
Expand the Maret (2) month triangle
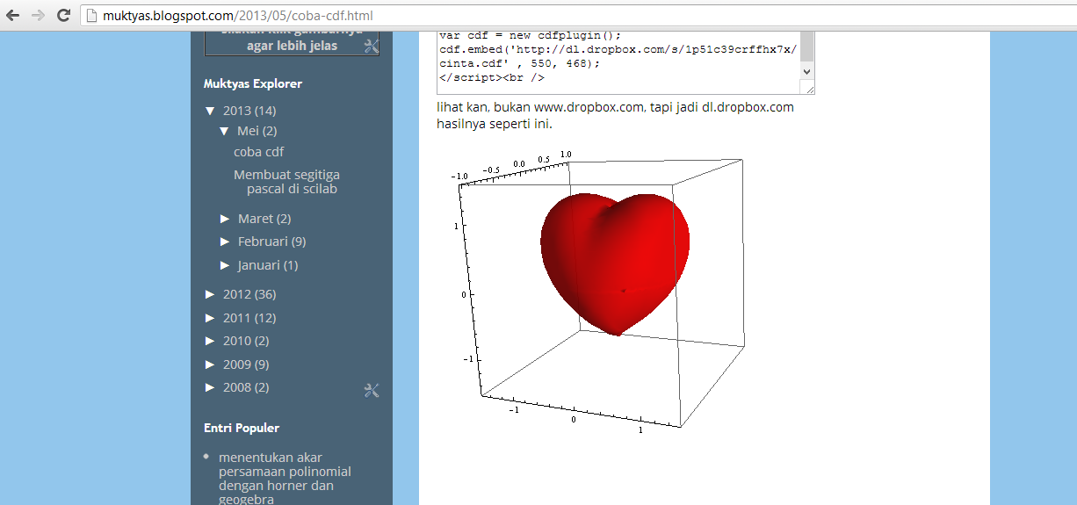(225, 218)
